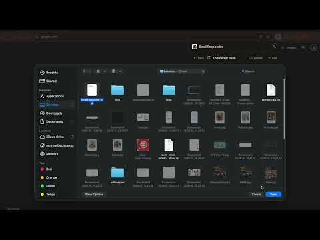Select the highlighted white document file
Image resolution: width=320 pixels, height=240 pixels.
coord(92,90)
